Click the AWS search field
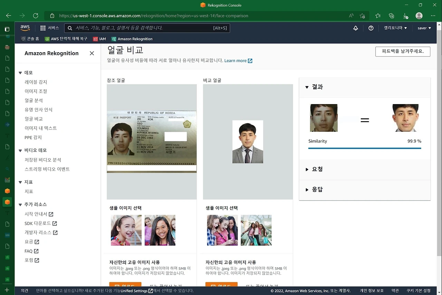Viewport: 442px width, 295px height. point(147,28)
